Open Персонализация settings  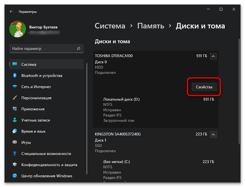[36, 98]
